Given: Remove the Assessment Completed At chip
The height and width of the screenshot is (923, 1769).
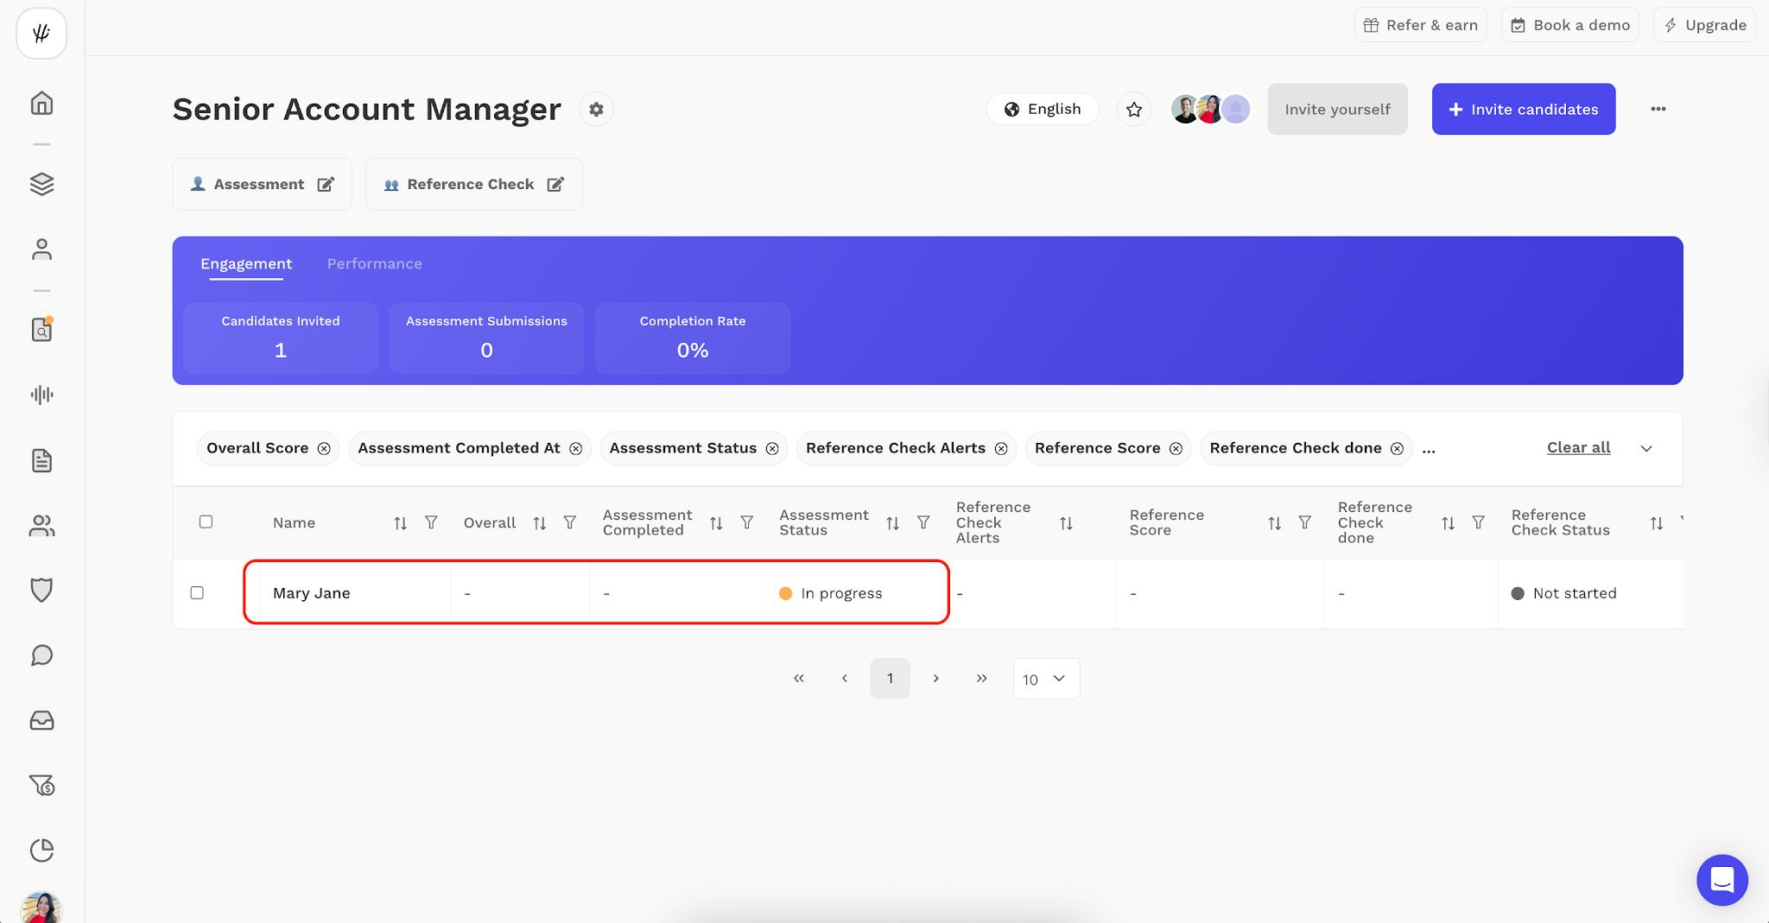Looking at the screenshot, I should (x=575, y=448).
